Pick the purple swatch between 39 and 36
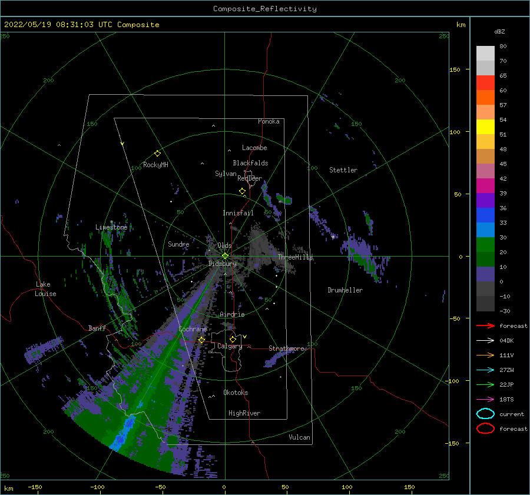The width and height of the screenshot is (530, 495). coord(485,200)
